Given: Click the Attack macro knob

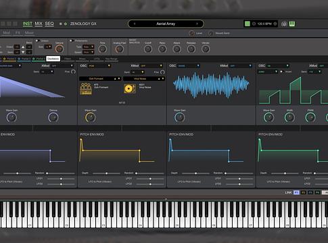Looking at the screenshot, I should tap(177, 49).
